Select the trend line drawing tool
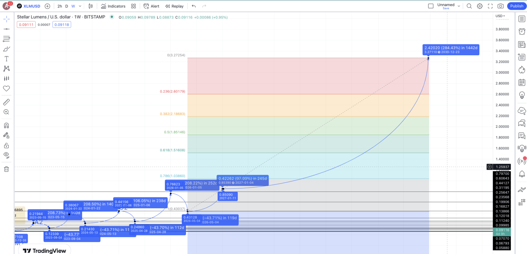 (6, 29)
